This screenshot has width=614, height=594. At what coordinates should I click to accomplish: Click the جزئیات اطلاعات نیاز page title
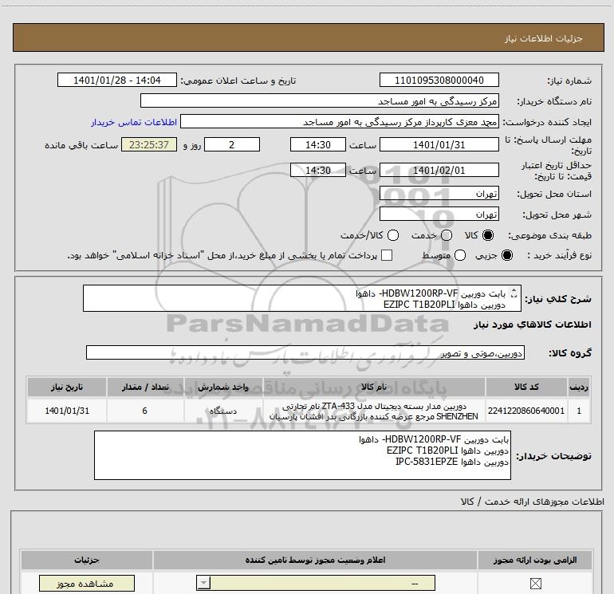coord(543,38)
